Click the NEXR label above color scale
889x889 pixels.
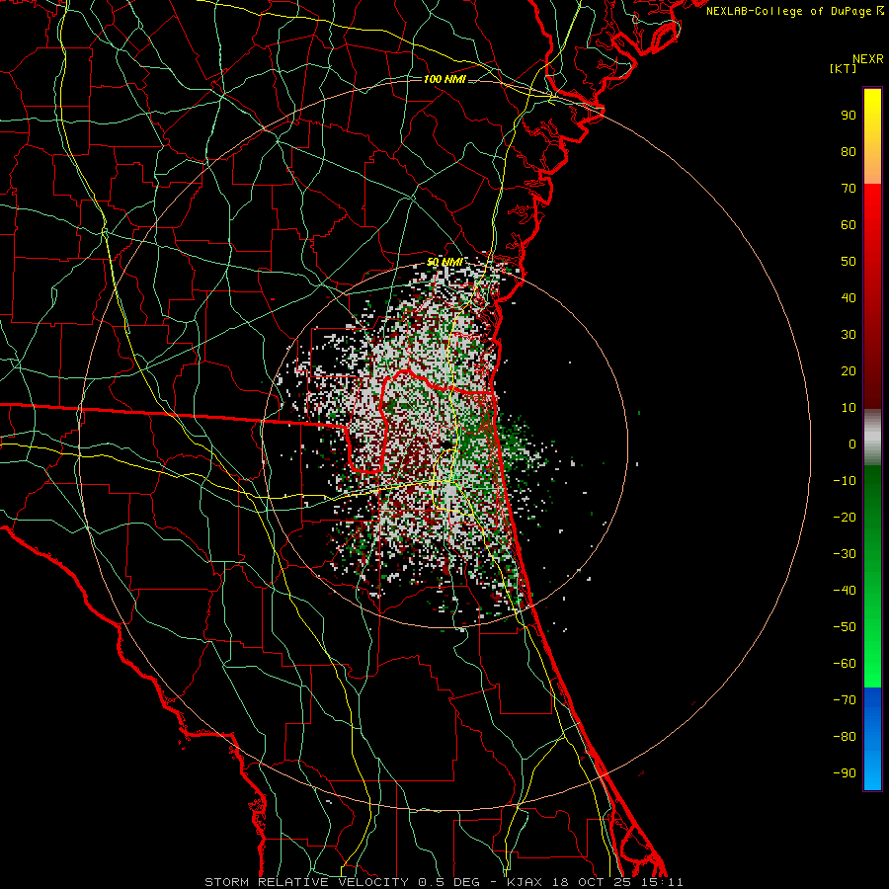tap(868, 59)
